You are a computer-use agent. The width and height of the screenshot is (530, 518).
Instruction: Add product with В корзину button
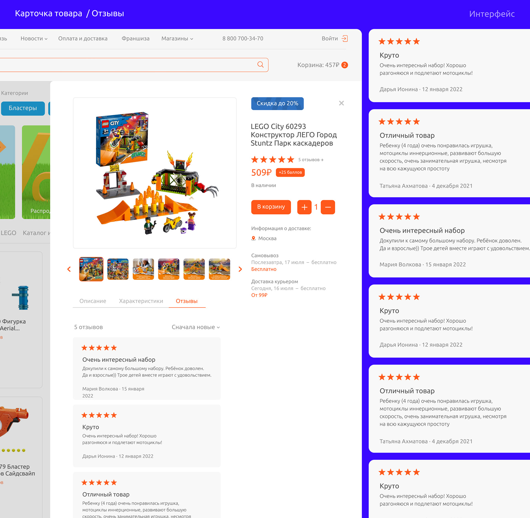click(271, 207)
